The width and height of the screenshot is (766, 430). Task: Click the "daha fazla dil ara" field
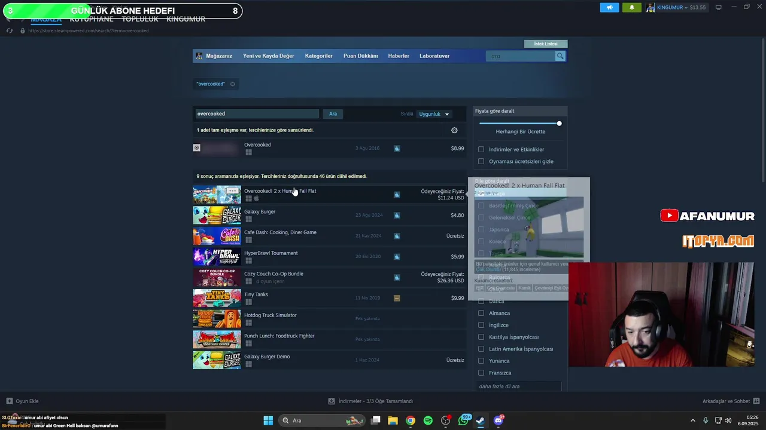click(x=519, y=386)
